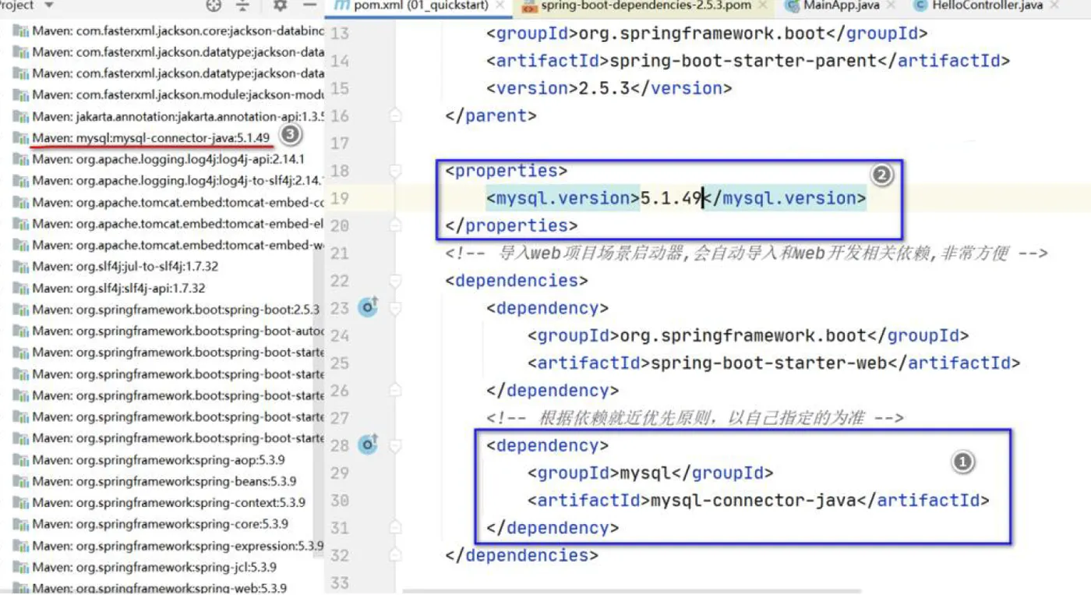Click artifactId spring-boot-starter-parent text

743,61
